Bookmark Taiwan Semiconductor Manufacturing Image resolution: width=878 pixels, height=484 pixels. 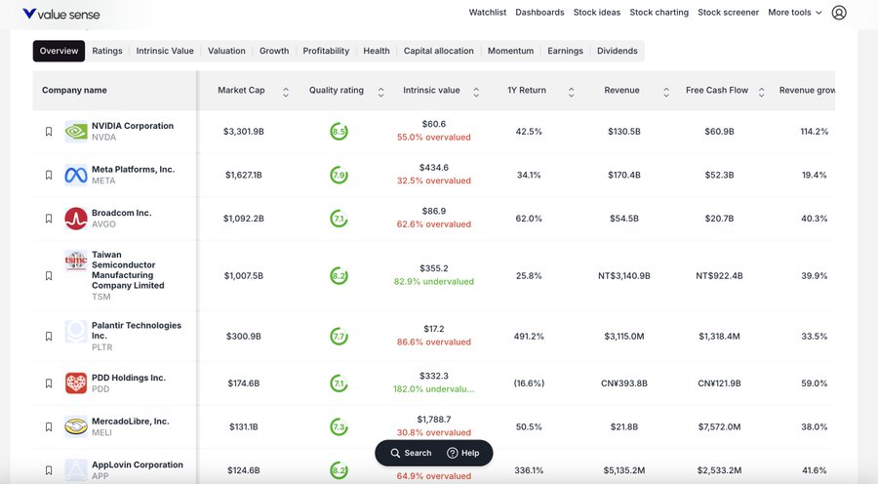[x=49, y=275]
